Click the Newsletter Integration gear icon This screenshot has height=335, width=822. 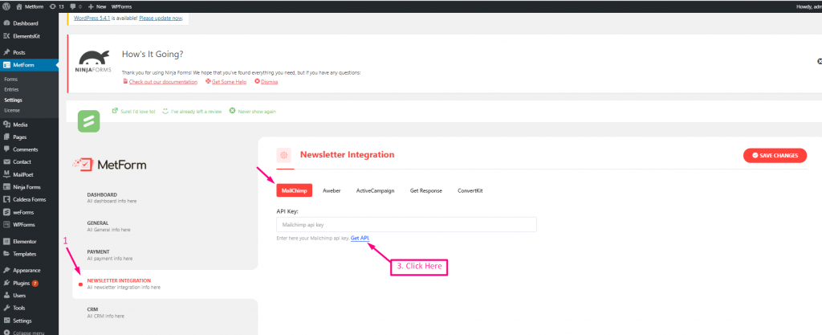[283, 155]
